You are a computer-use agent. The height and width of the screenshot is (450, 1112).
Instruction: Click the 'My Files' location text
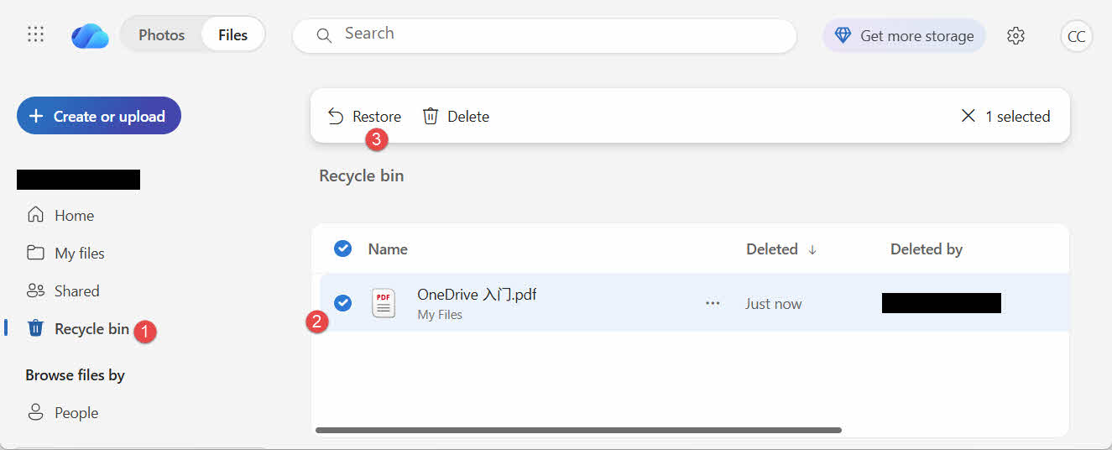pyautogui.click(x=440, y=315)
